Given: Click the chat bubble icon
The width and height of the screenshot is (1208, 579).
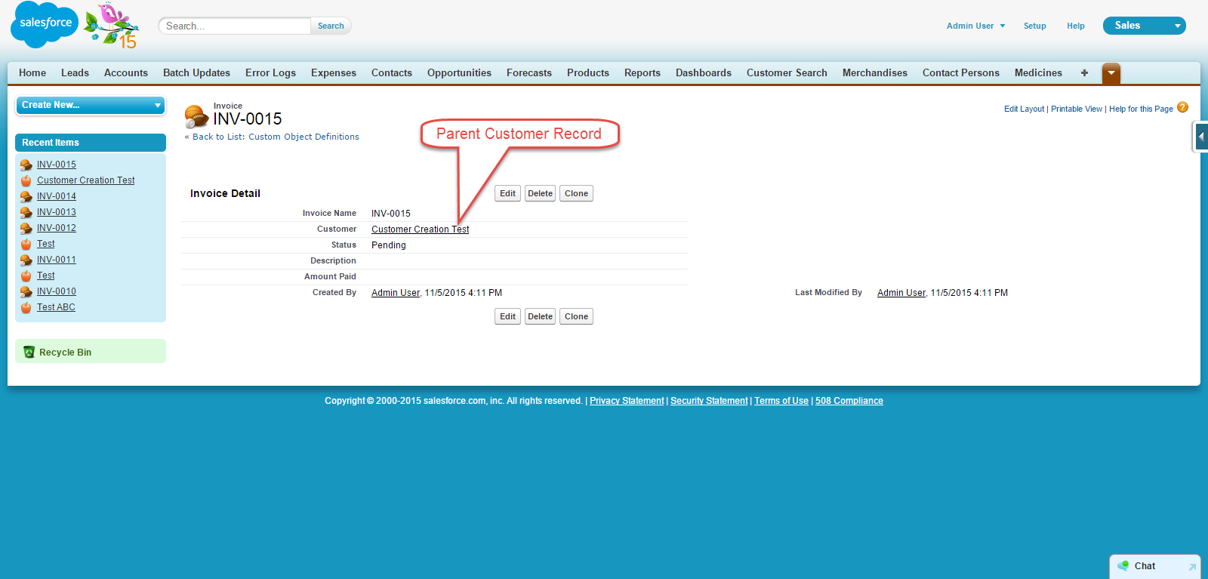Looking at the screenshot, I should tap(1123, 566).
